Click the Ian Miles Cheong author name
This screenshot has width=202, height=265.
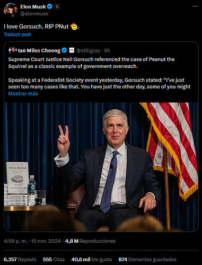39,50
